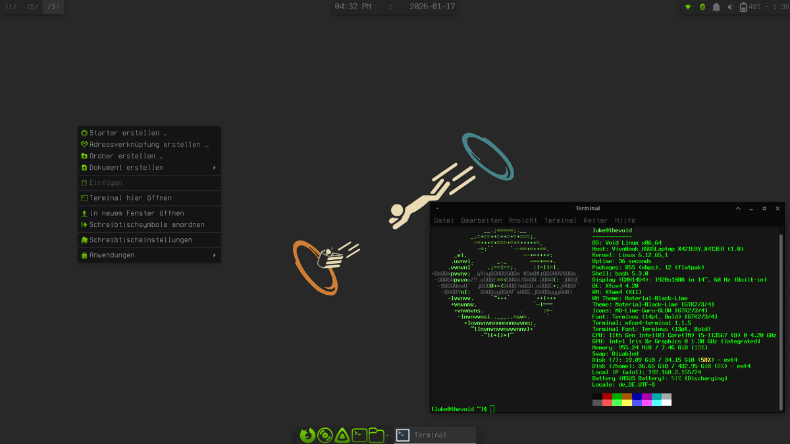Click 'luke@thevoid' header in neofetch output
The height and width of the screenshot is (444, 790).
pyautogui.click(x=612, y=230)
